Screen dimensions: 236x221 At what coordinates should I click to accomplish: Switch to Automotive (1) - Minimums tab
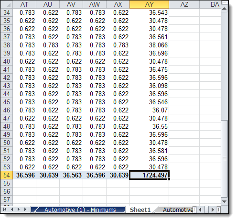click(x=80, y=210)
